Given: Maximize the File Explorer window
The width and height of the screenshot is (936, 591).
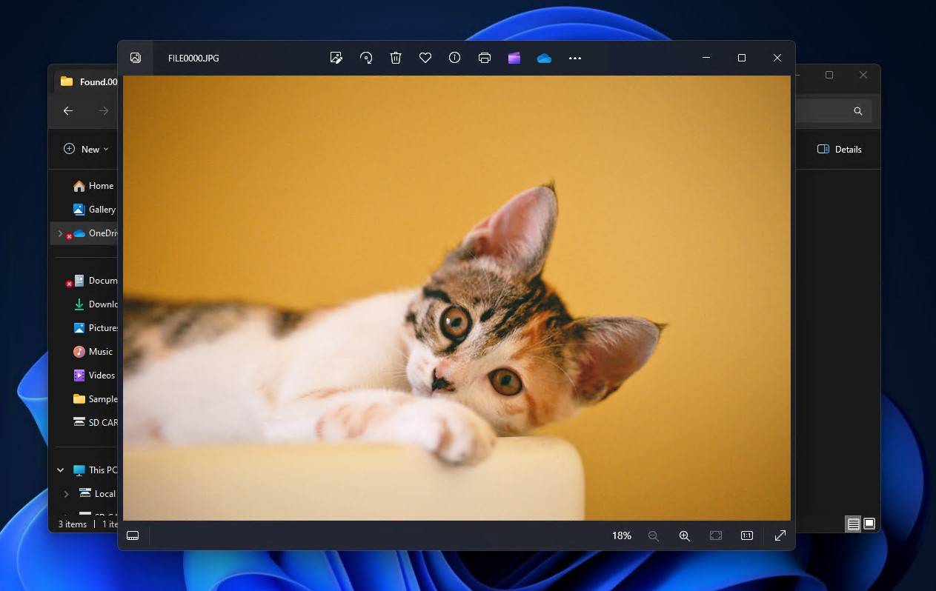Looking at the screenshot, I should point(829,75).
